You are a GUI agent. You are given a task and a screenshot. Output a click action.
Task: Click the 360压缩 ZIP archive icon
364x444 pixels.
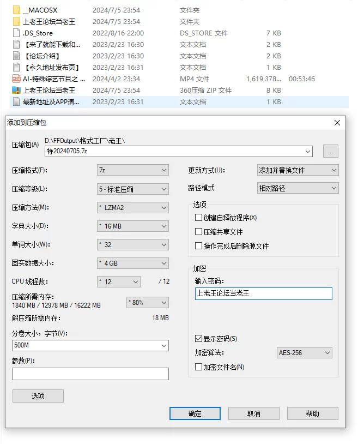16,90
